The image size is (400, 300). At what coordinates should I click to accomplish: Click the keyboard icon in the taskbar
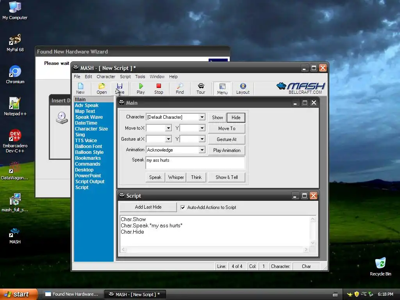pos(335,295)
